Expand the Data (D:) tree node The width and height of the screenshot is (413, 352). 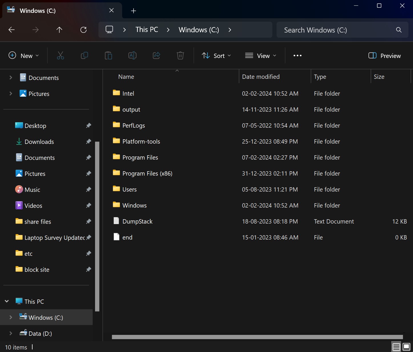click(x=11, y=333)
